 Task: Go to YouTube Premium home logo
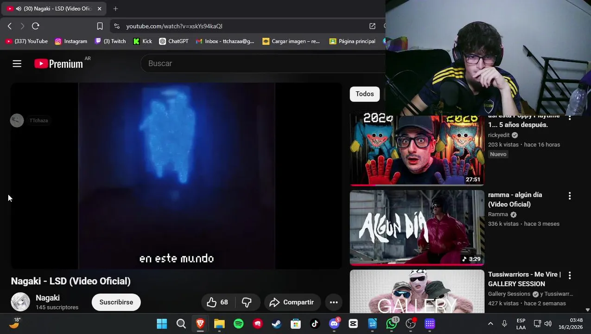pos(58,64)
